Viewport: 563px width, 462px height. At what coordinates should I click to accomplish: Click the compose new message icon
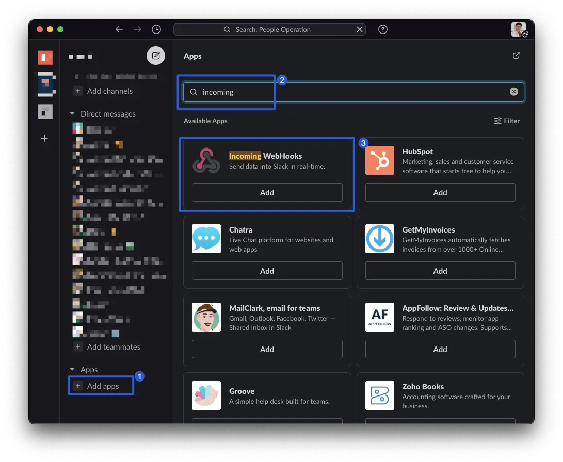pyautogui.click(x=156, y=56)
